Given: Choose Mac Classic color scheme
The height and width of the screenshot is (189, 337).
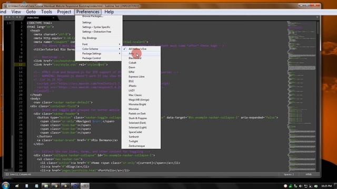Looking at the screenshot, I should pos(141,95).
